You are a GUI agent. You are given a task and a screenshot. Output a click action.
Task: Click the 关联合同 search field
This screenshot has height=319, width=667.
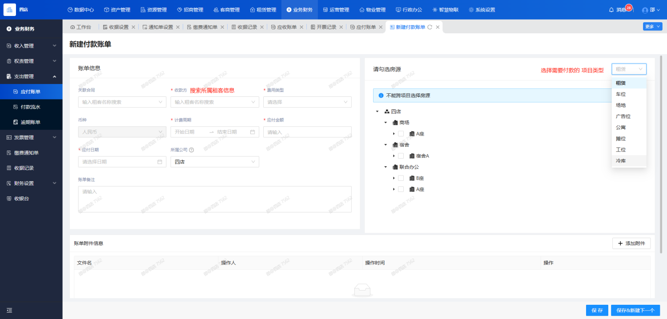coord(122,102)
